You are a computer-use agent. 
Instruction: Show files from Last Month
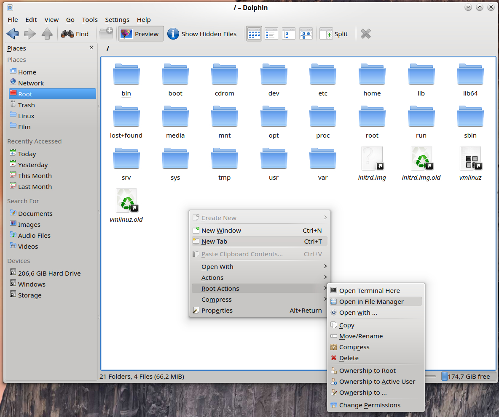pos(53,186)
